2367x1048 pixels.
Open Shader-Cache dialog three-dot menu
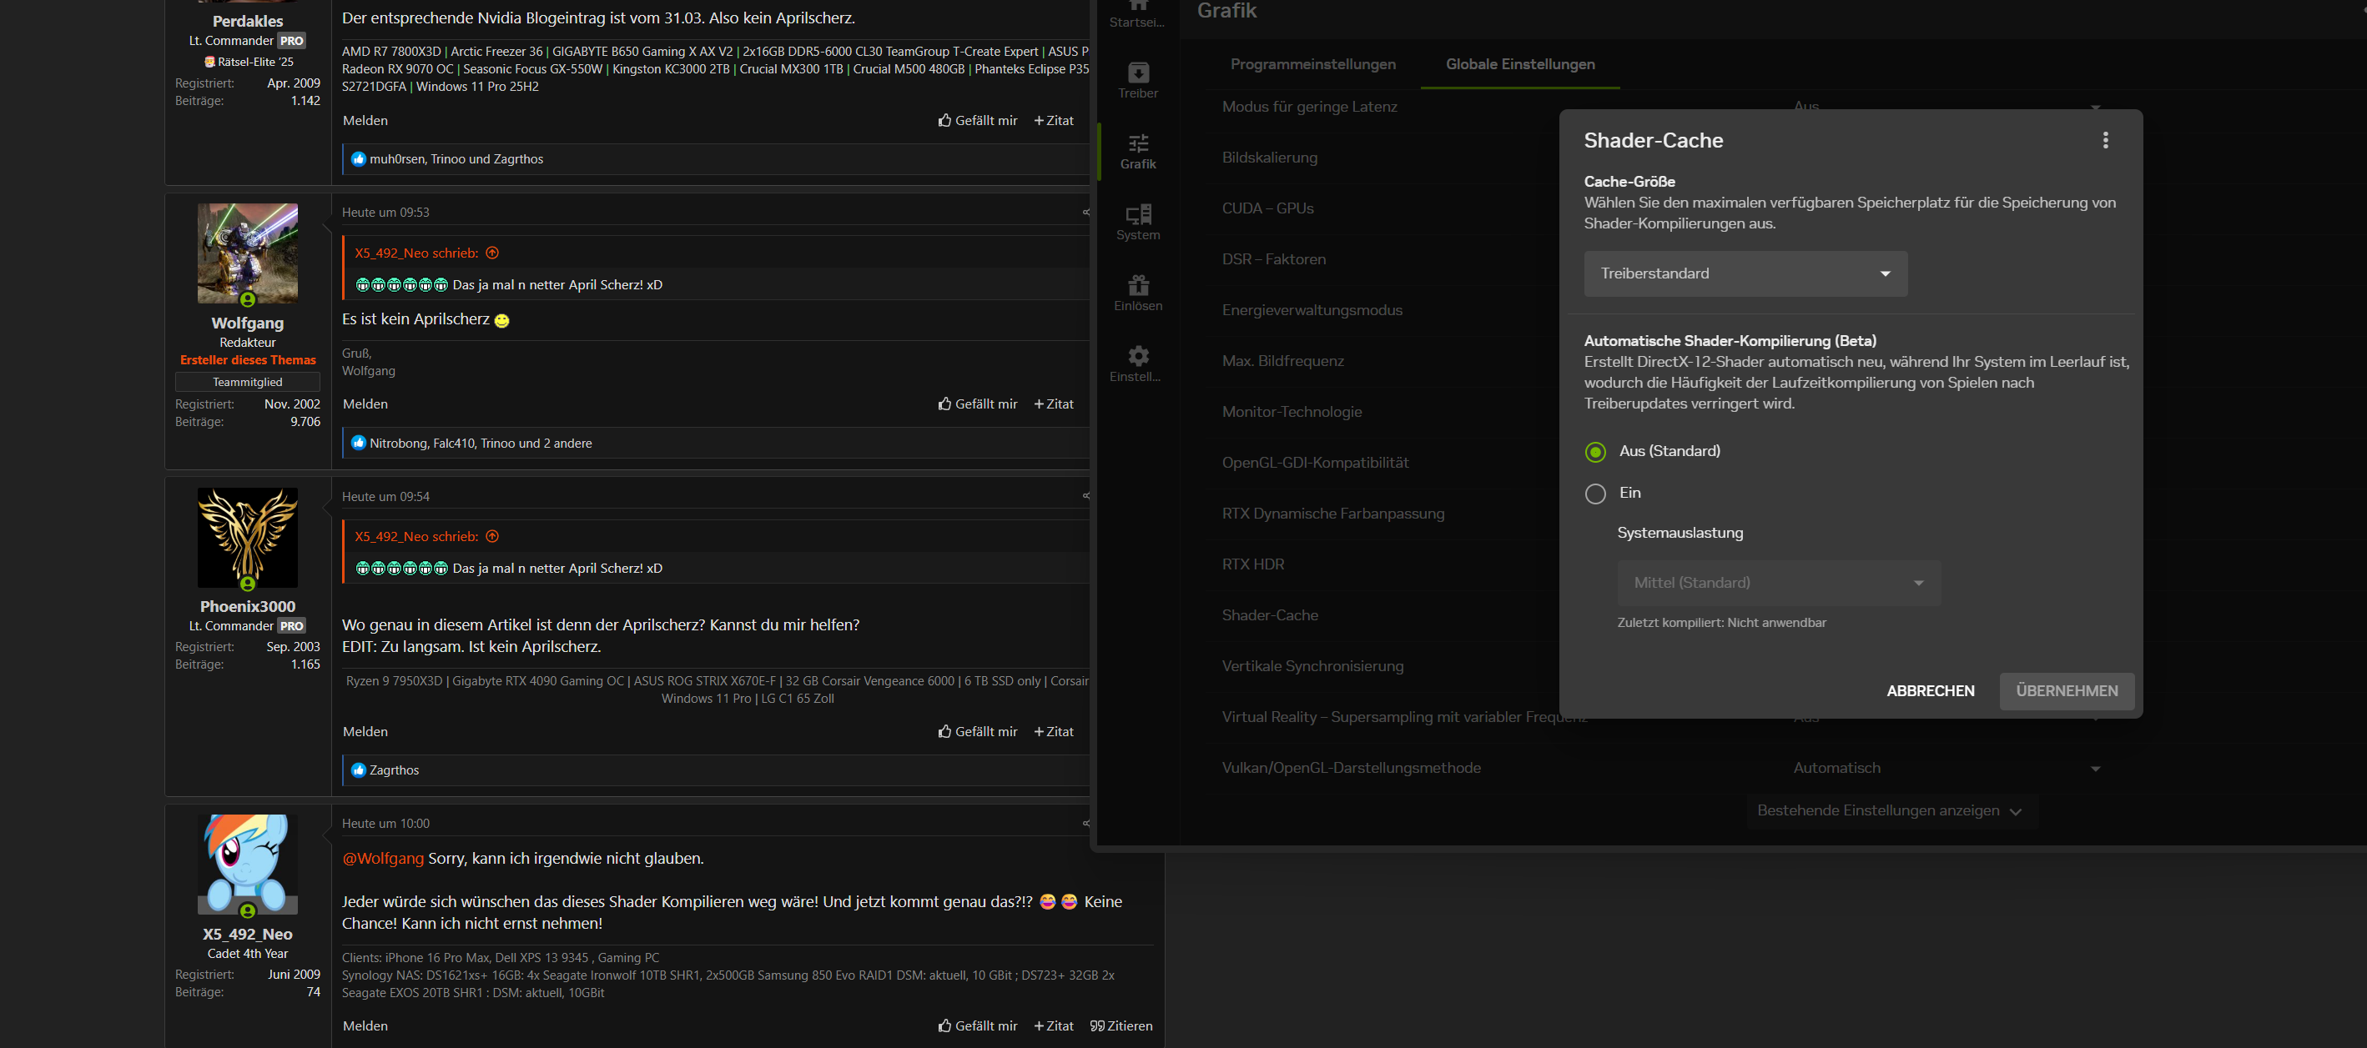[2105, 139]
